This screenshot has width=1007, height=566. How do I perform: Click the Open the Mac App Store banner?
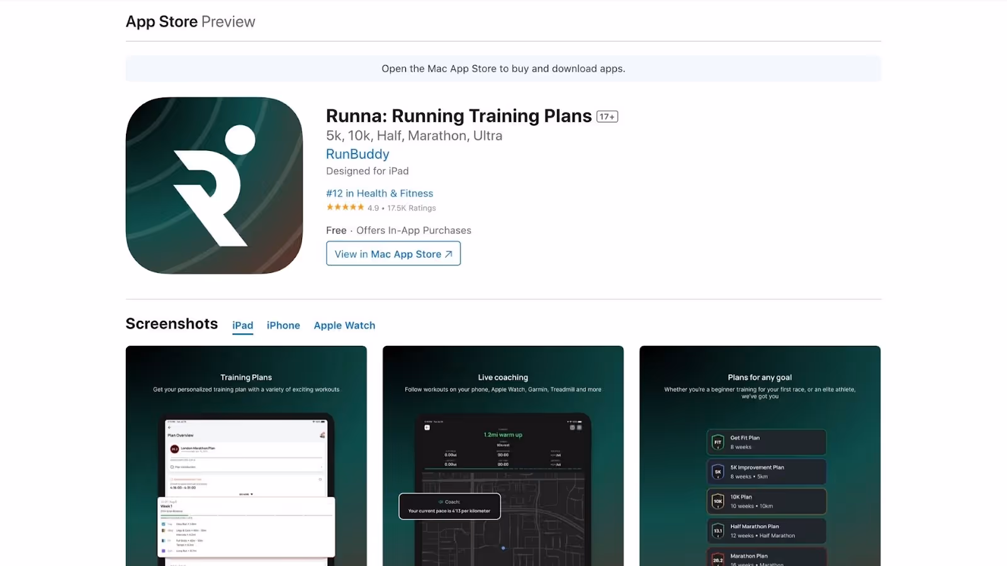(x=503, y=69)
